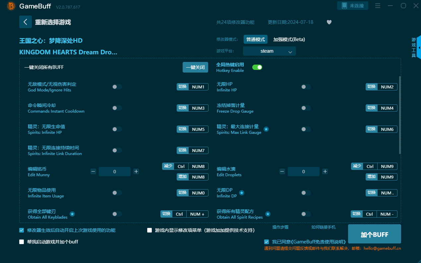
Task: Click the NUM3 hotkey box
Action: [198, 108]
